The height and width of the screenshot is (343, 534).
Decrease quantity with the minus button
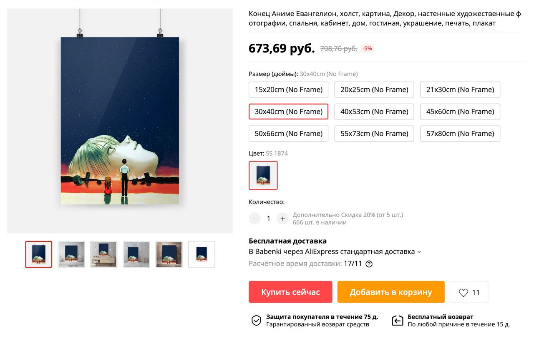pos(254,219)
